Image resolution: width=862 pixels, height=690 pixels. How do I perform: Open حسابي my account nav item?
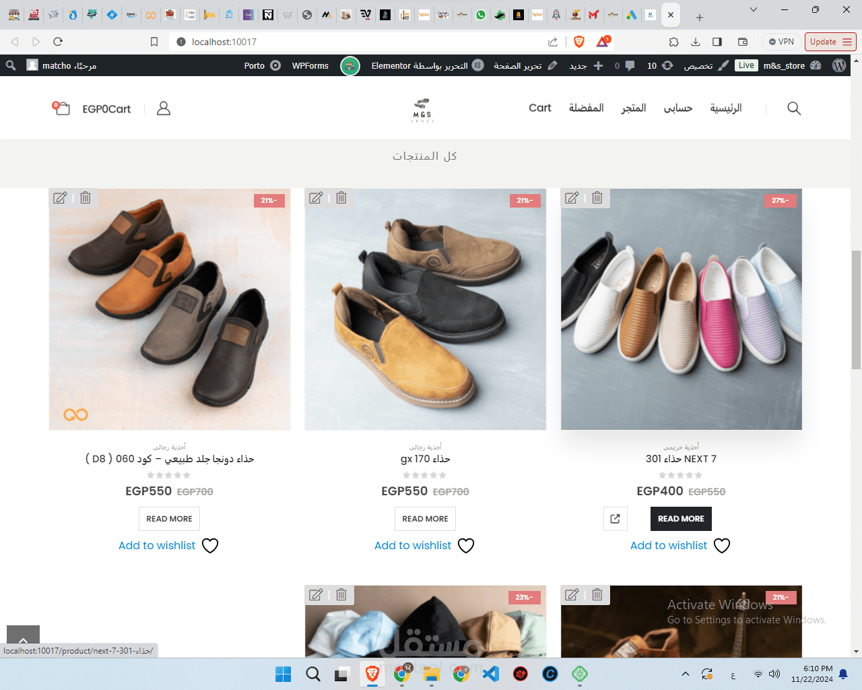[x=678, y=108]
